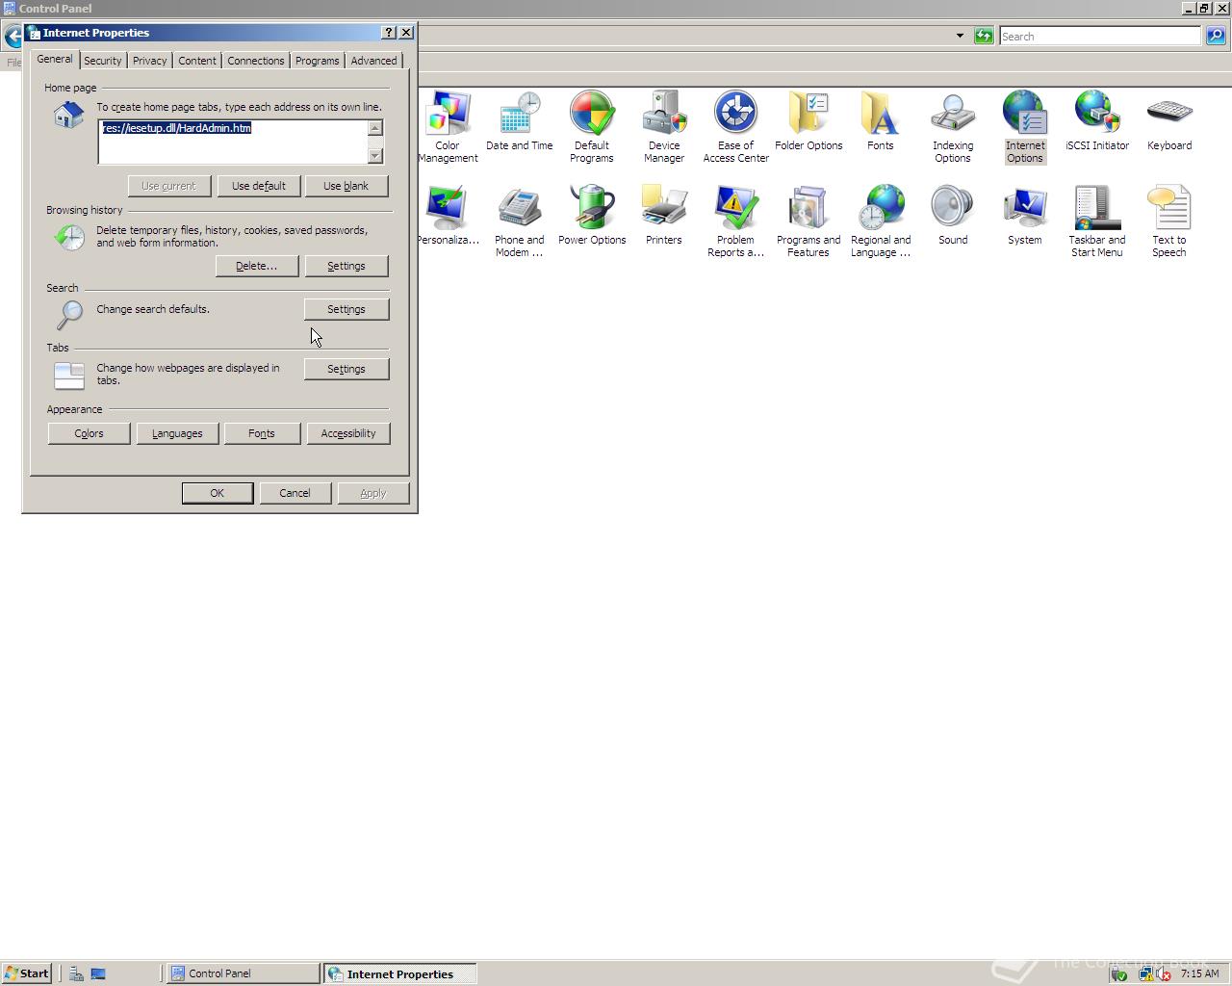Click the Use blank button
Image resolution: width=1232 pixels, height=986 pixels.
(x=346, y=186)
